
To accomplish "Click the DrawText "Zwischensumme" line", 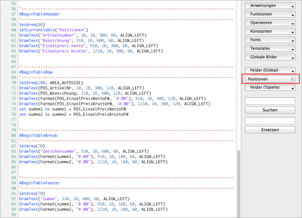I will [84, 151].
